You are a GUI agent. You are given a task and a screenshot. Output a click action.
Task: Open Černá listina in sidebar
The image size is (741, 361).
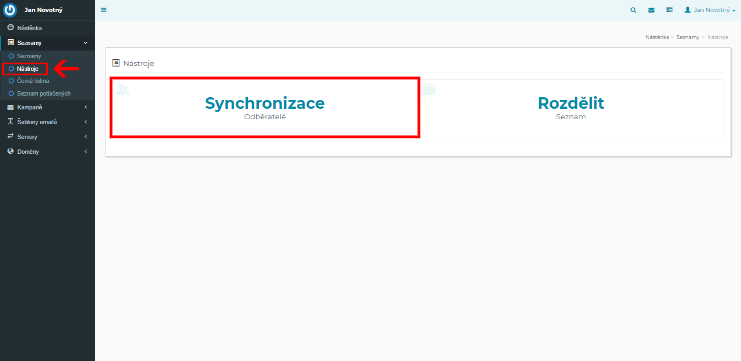[32, 81]
